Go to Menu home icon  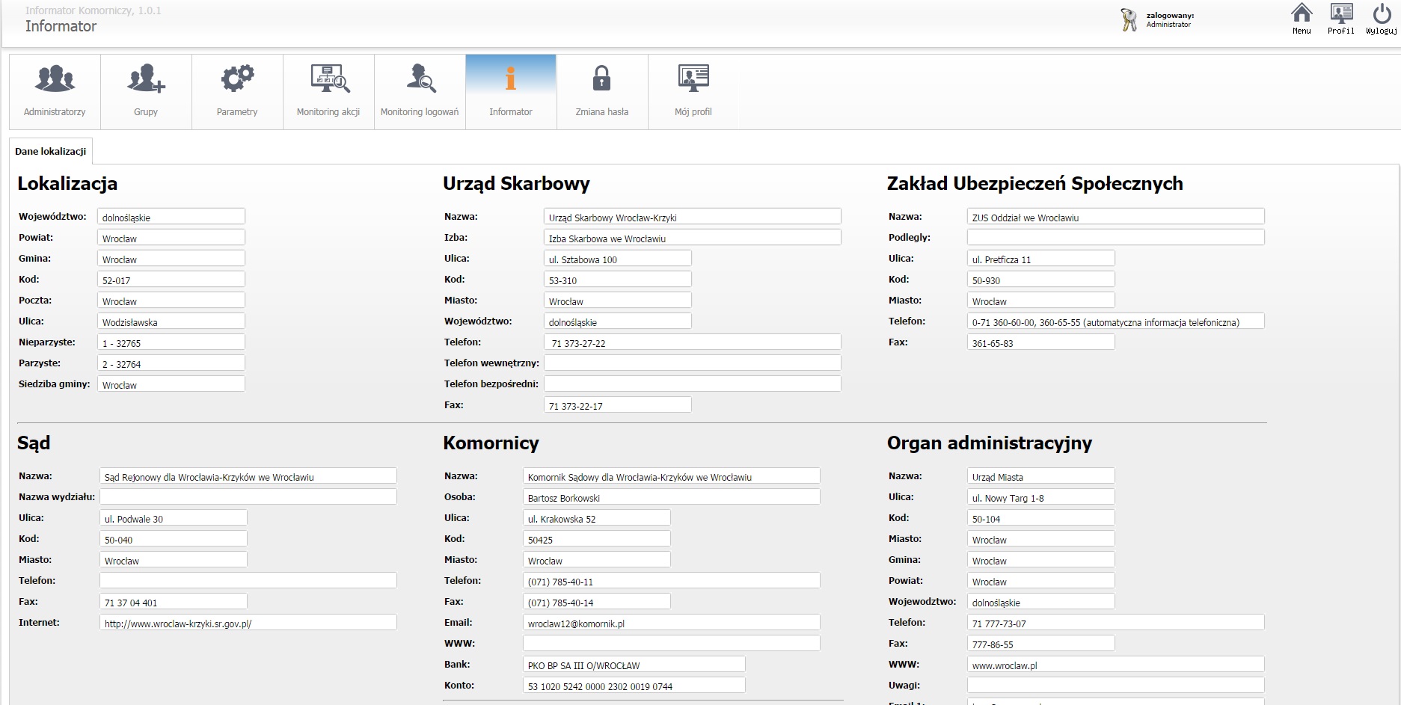point(1302,14)
